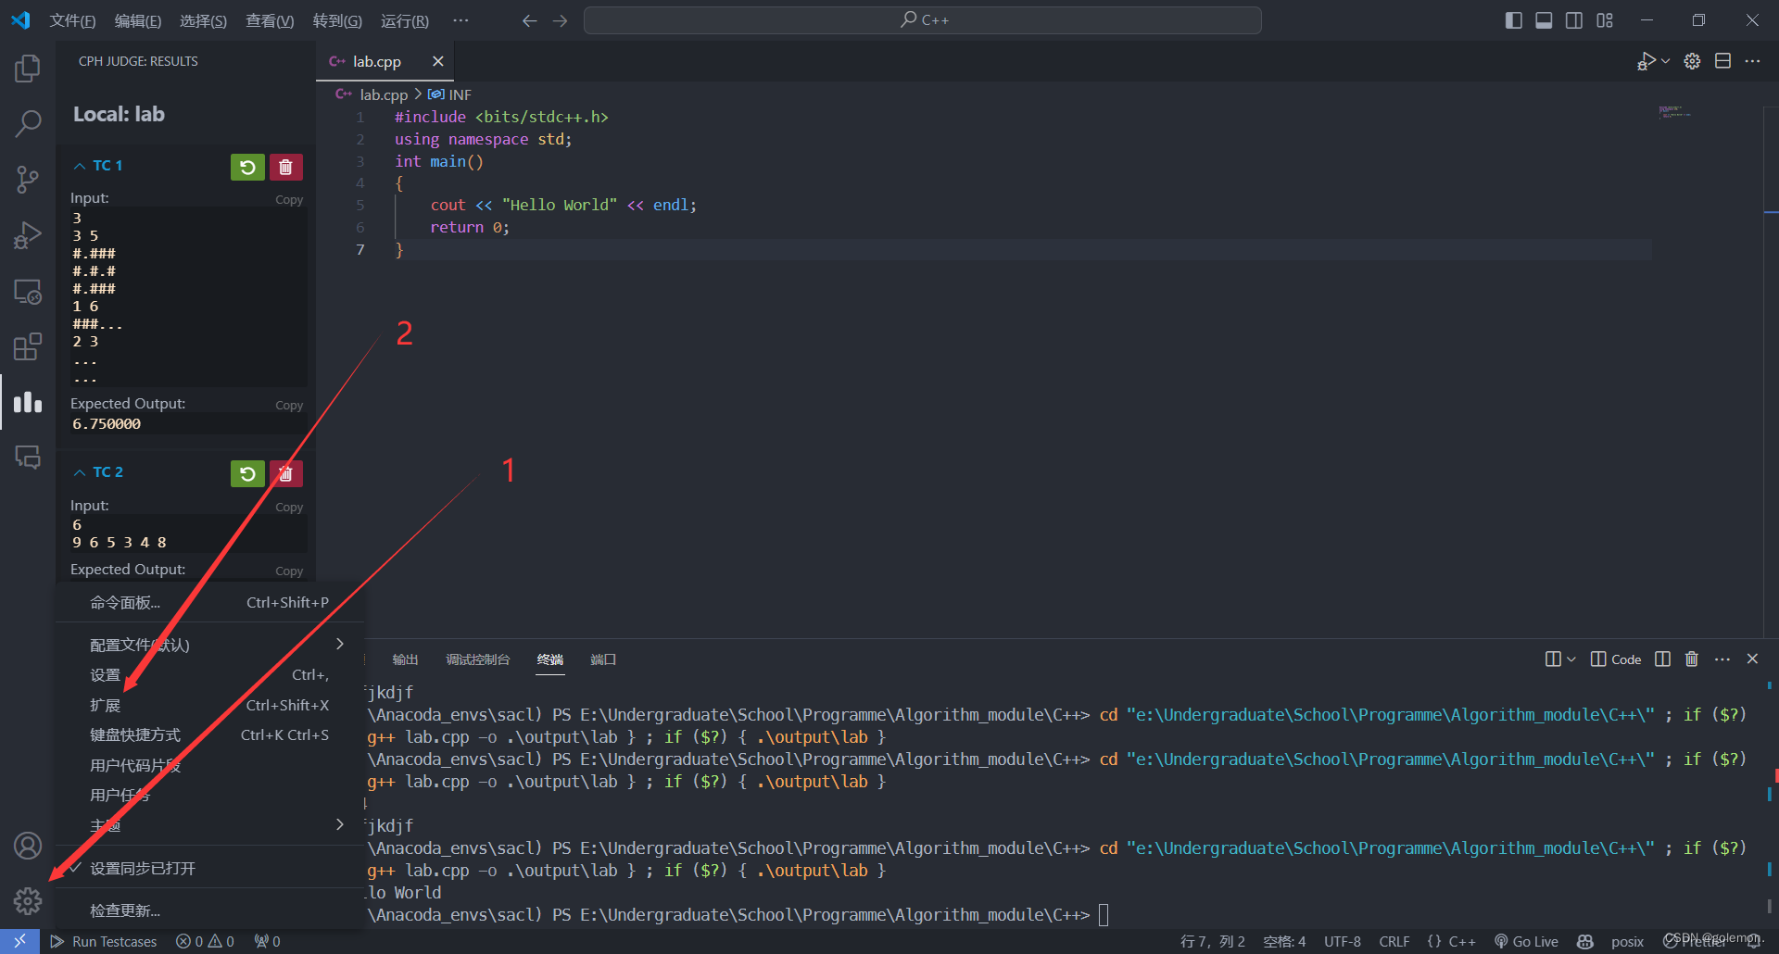The image size is (1779, 954).
Task: Expand the Profiles submenu arrow
Action: click(340, 644)
